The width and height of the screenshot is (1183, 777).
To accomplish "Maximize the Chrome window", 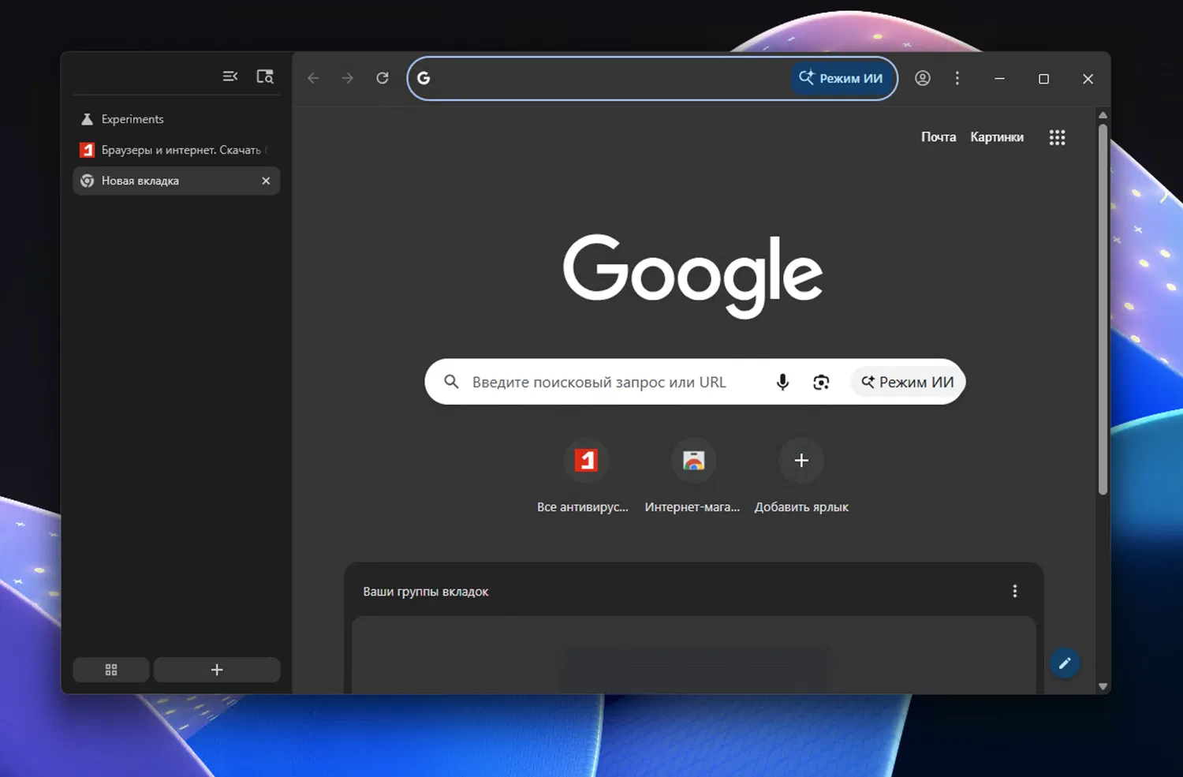I will coord(1043,78).
